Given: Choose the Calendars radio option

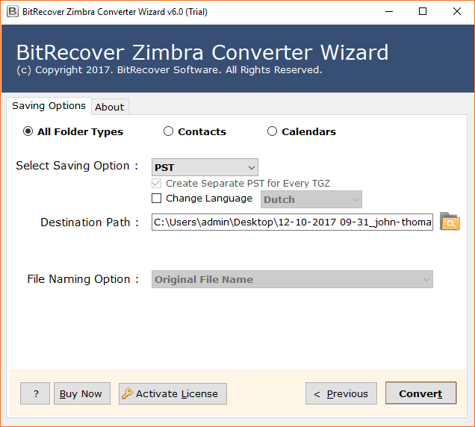Looking at the screenshot, I should click(272, 131).
